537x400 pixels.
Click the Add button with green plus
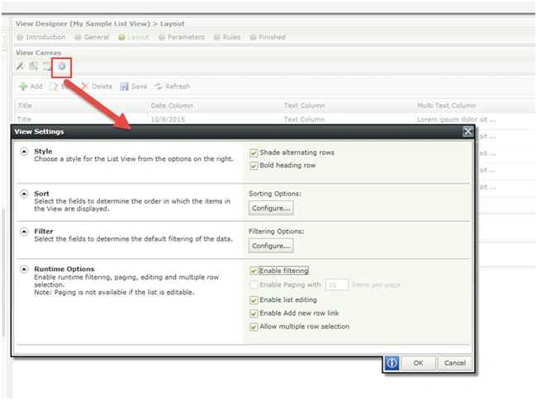(31, 87)
